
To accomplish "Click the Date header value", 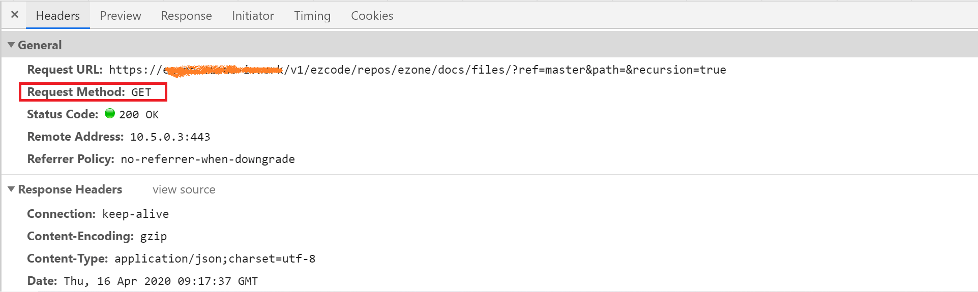I will tap(161, 281).
